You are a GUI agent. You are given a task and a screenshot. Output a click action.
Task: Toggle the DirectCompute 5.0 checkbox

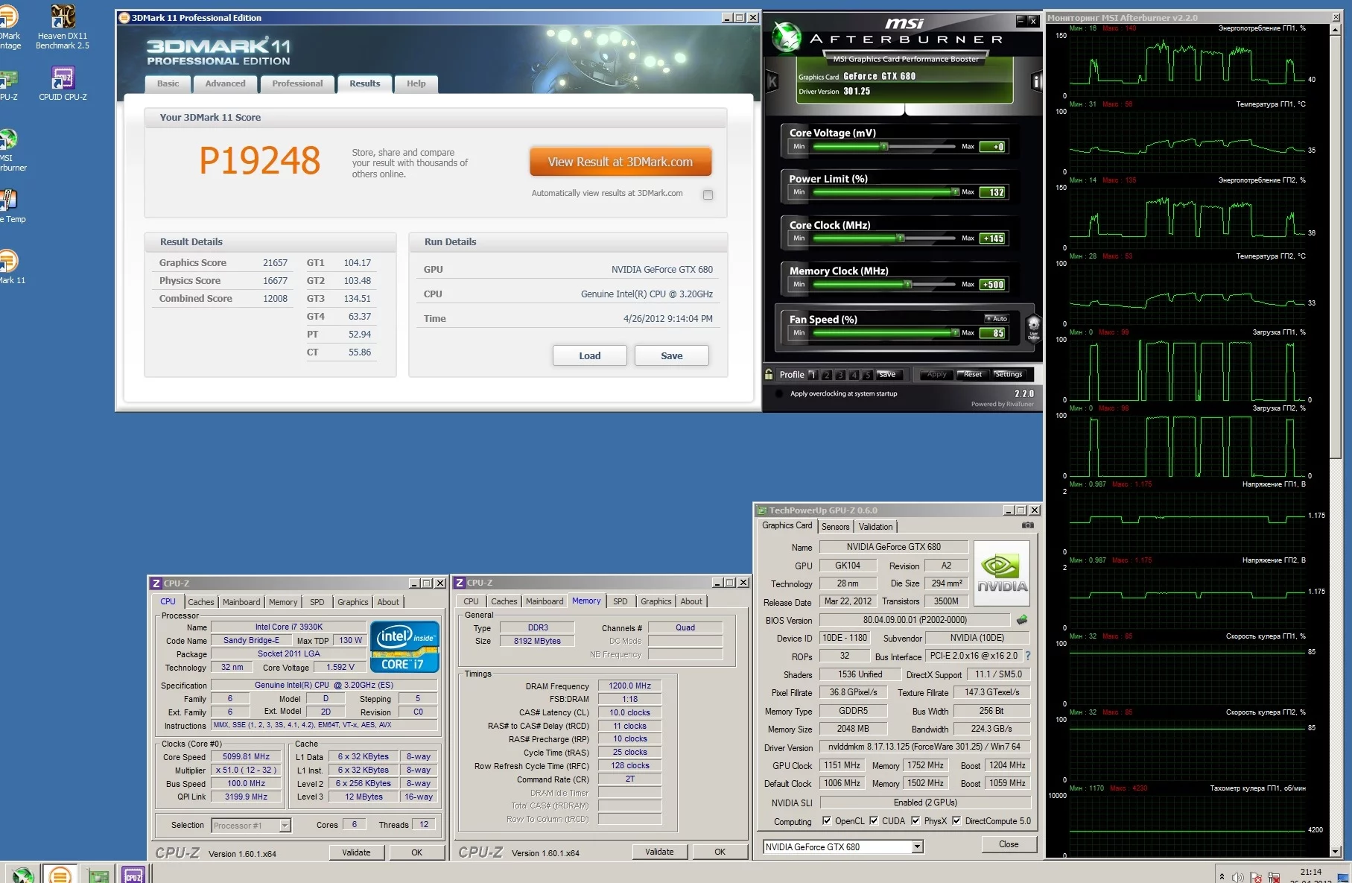pos(956,821)
